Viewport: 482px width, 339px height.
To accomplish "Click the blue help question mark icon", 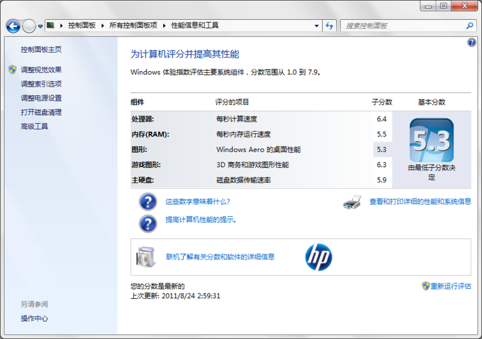I will point(472,43).
